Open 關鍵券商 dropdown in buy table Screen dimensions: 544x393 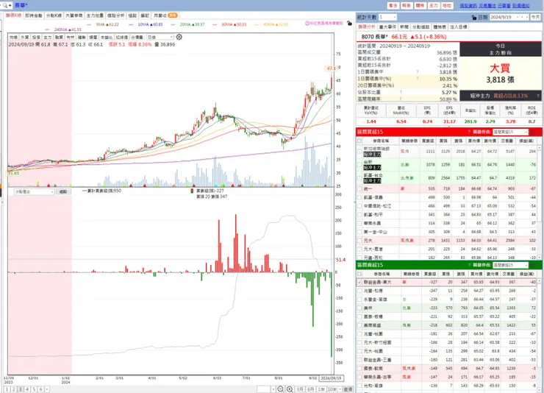[510, 132]
